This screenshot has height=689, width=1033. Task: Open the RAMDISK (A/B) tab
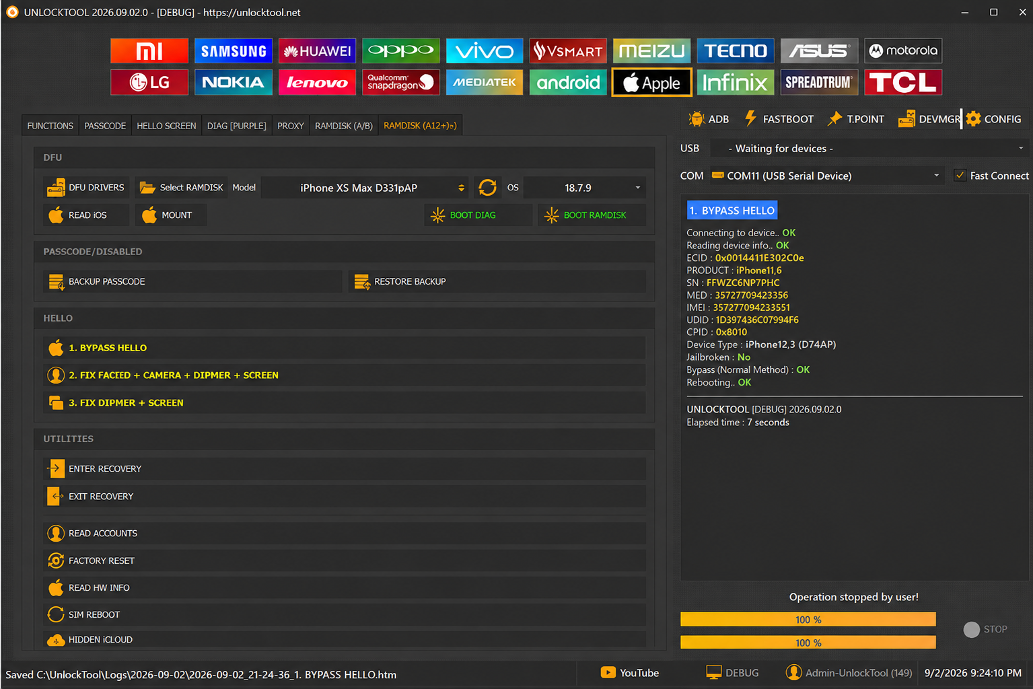point(344,126)
